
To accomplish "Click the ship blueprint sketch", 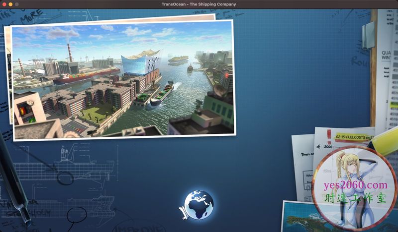I will click(70, 164).
